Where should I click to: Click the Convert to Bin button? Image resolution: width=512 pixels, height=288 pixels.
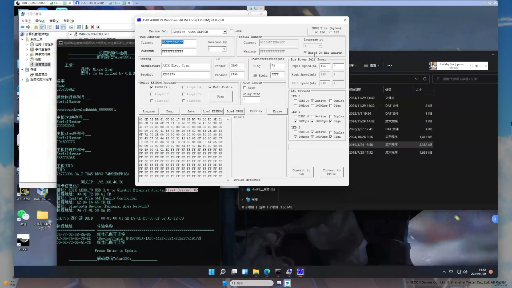pos(301,172)
